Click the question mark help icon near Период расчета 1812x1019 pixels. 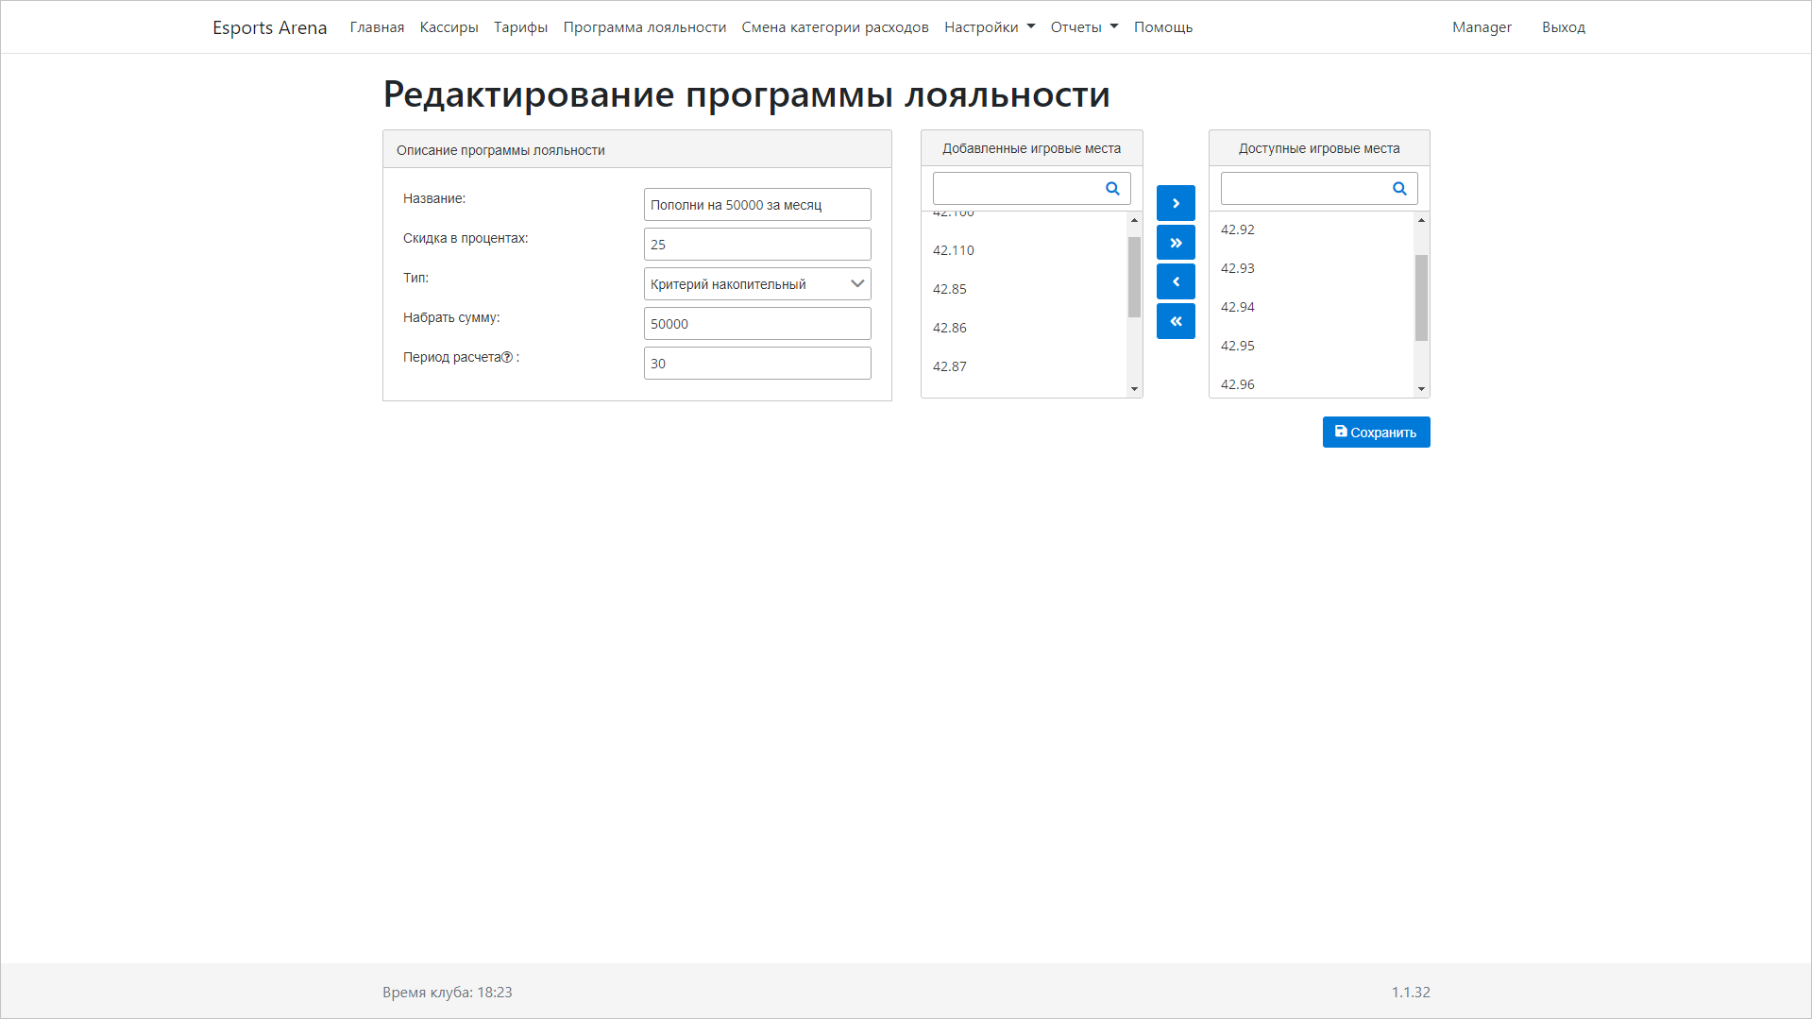[506, 357]
